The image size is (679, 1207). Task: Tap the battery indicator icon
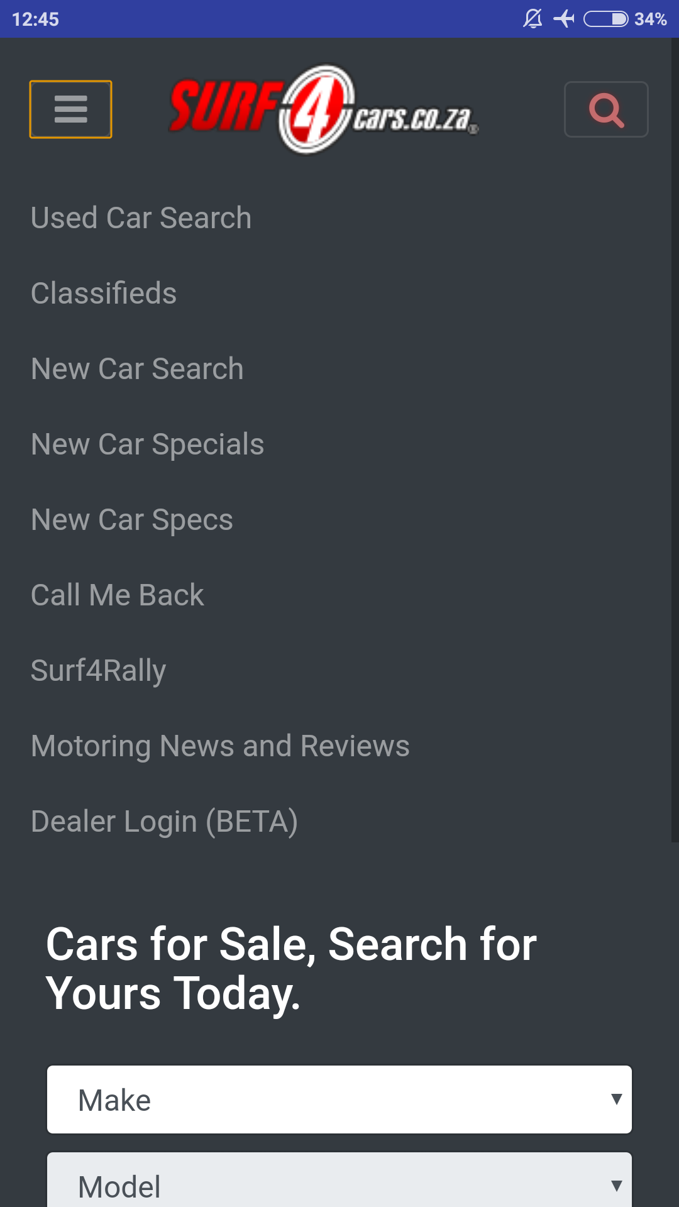(605, 19)
